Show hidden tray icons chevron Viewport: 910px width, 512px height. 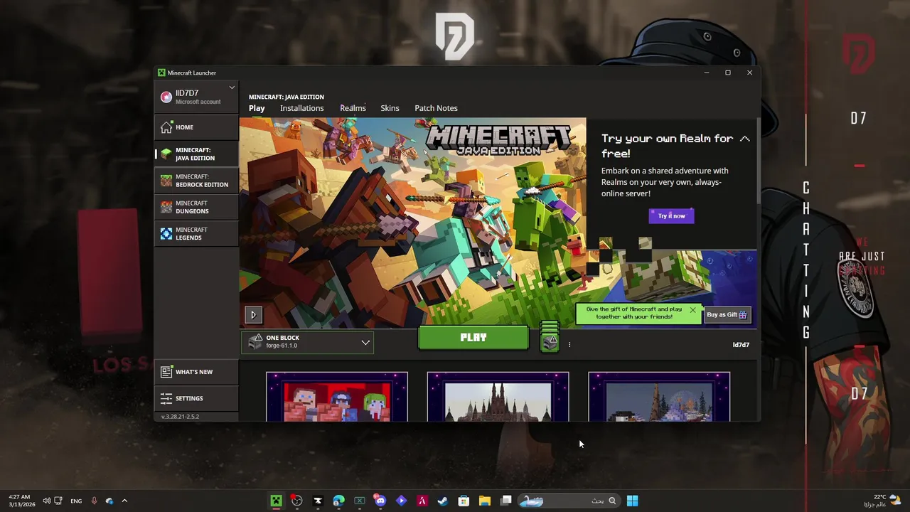click(x=124, y=501)
